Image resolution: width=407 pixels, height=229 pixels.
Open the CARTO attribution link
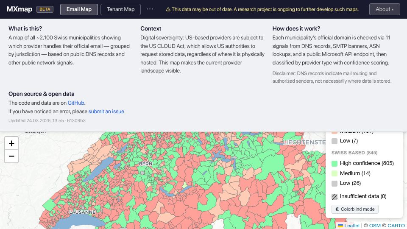(x=396, y=226)
